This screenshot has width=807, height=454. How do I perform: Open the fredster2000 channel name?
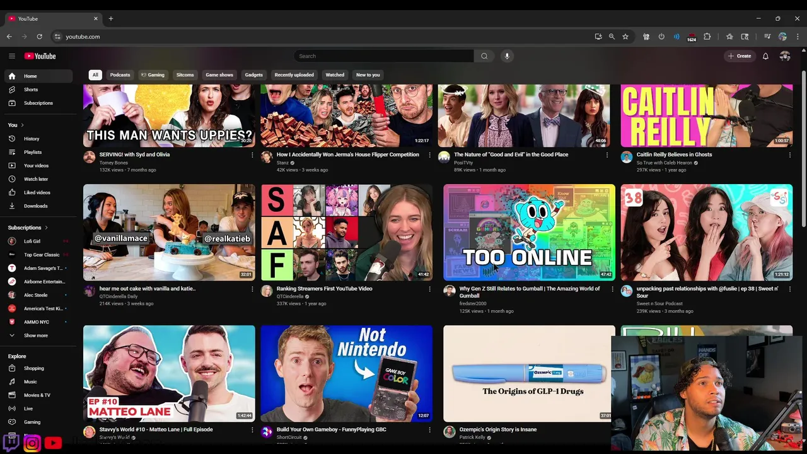473,304
